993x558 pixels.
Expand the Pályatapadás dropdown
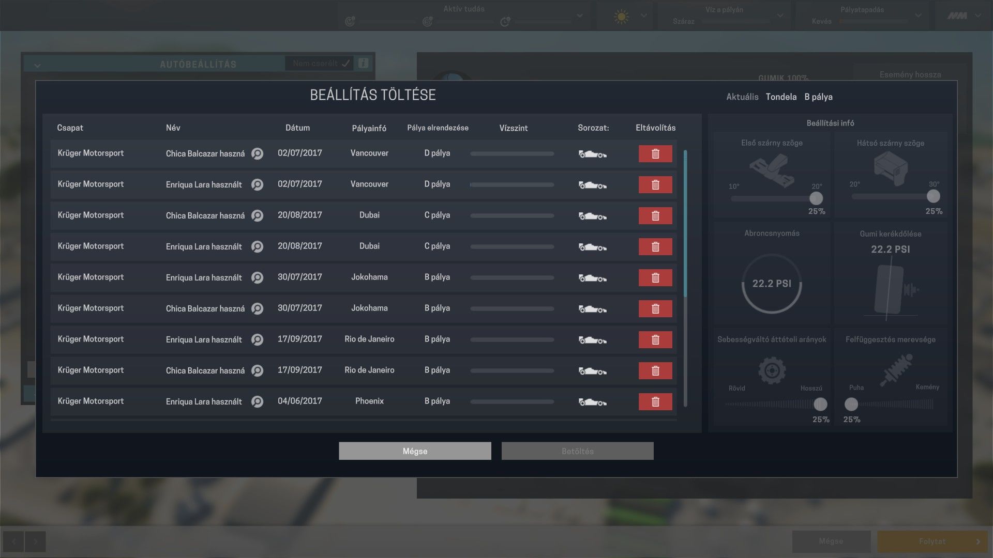click(918, 16)
